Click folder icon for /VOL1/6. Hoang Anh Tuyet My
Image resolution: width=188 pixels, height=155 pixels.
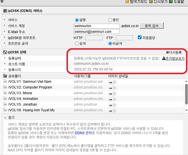pyautogui.click(x=5, y=110)
